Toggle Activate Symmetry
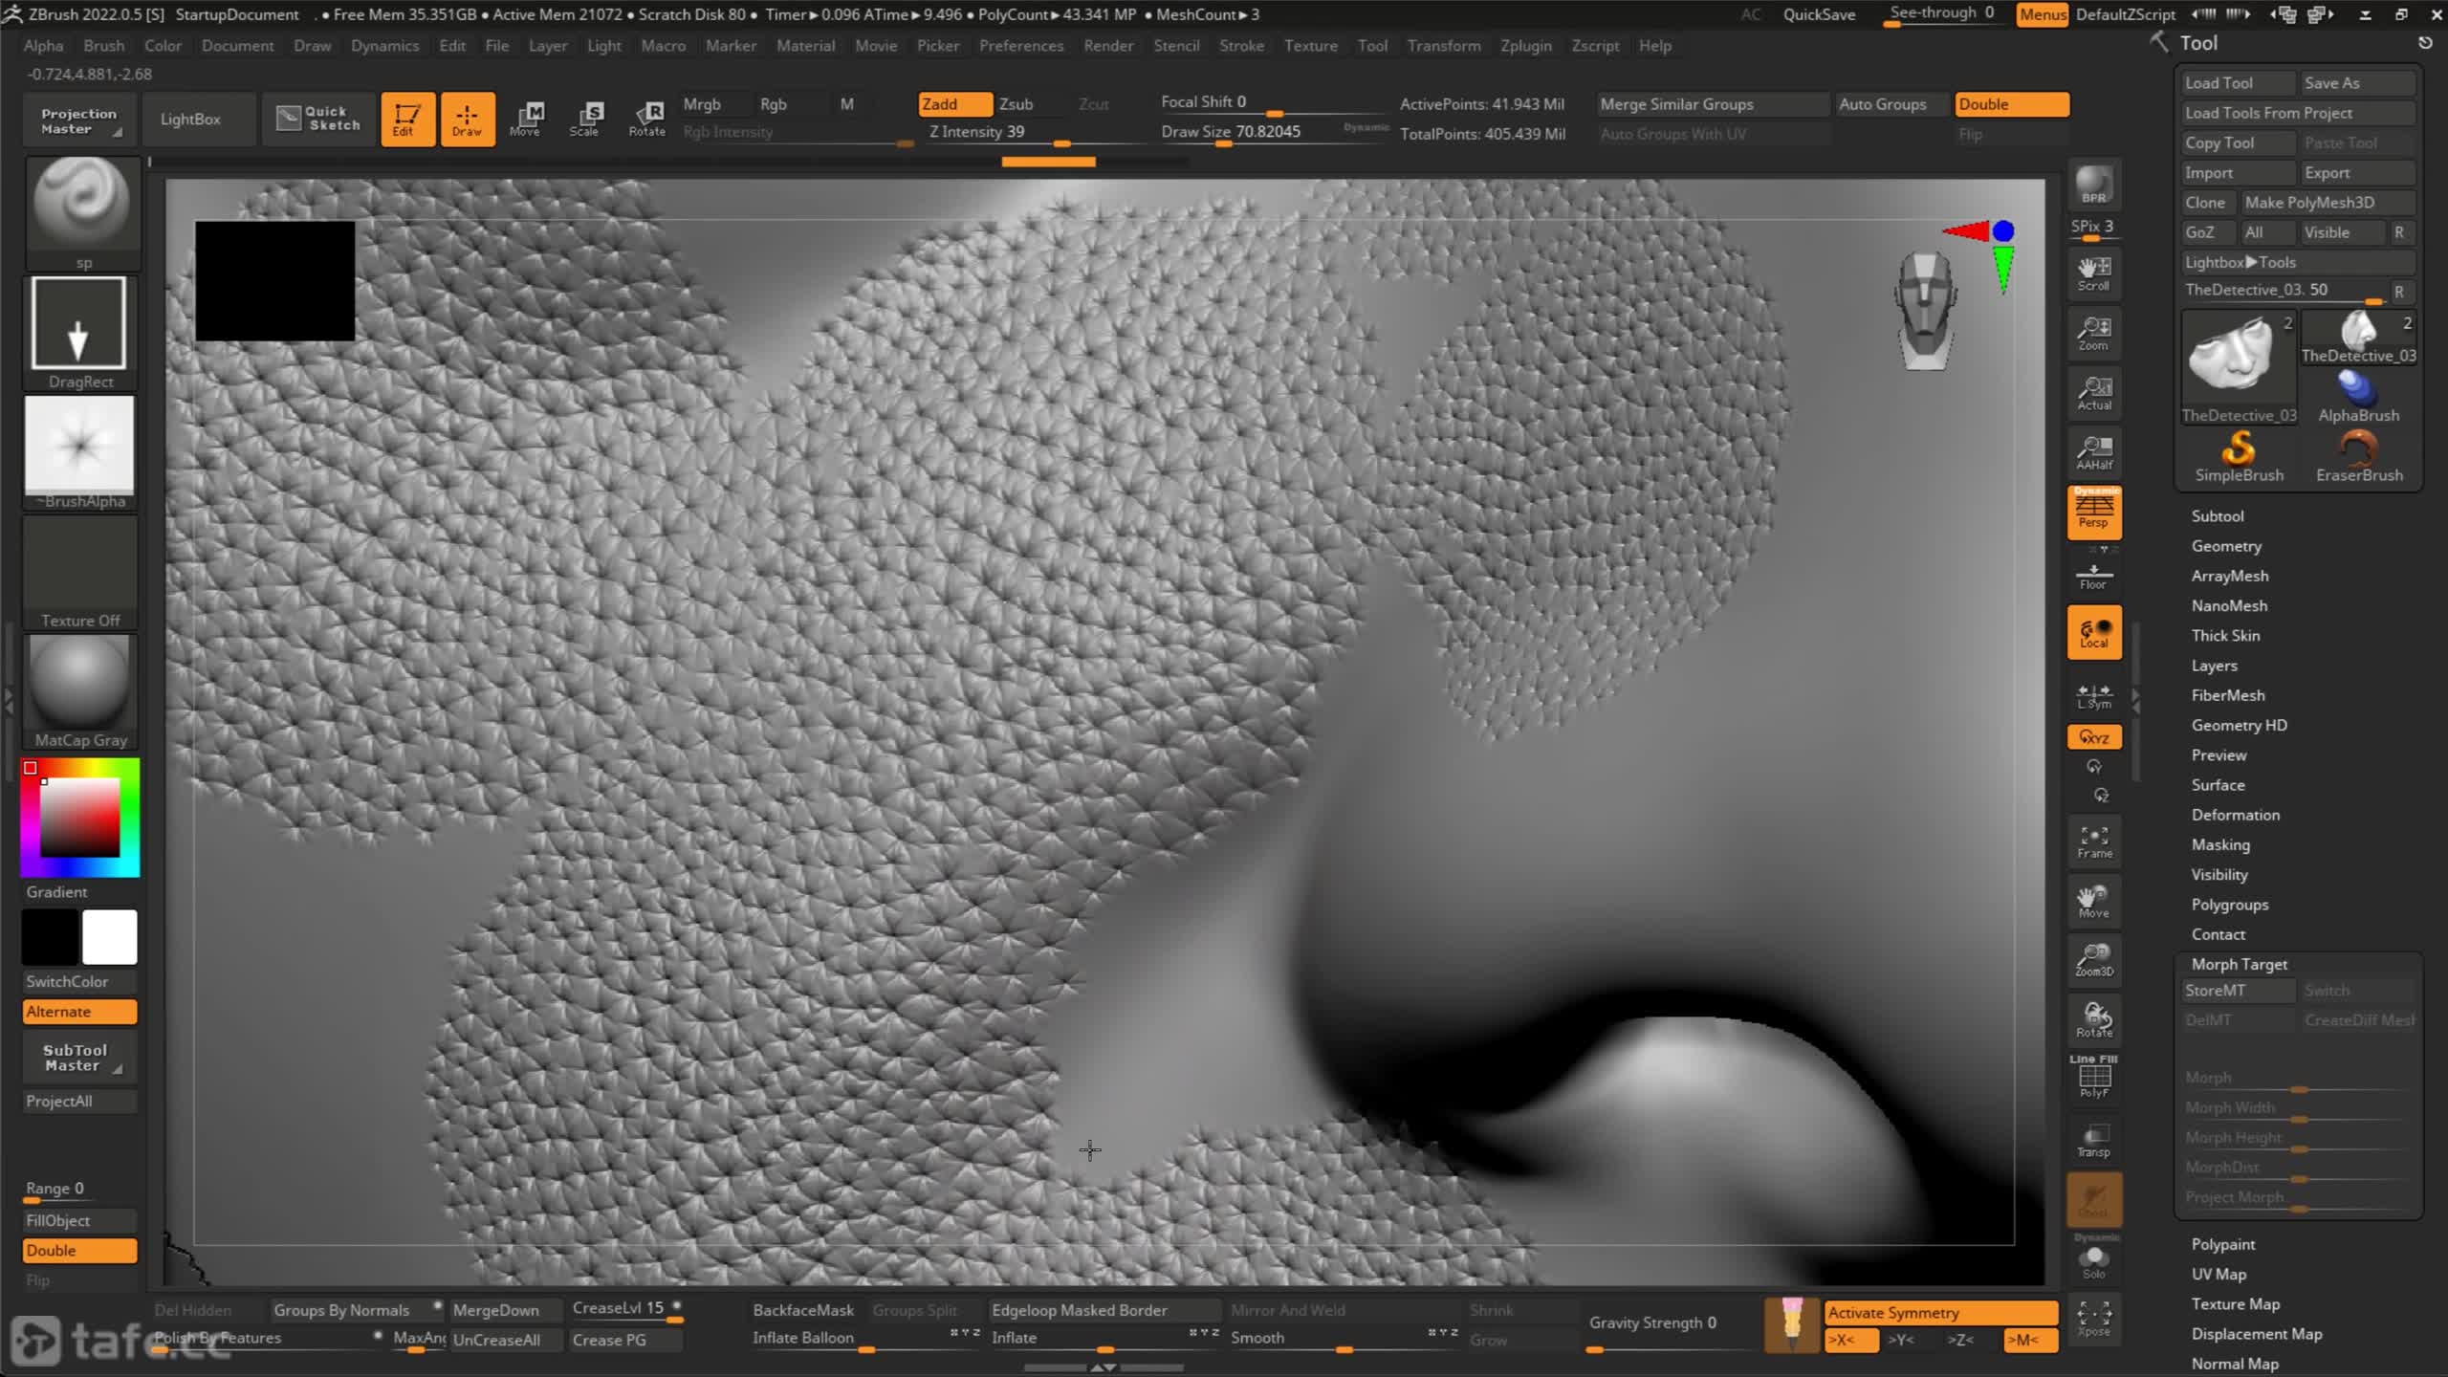The width and height of the screenshot is (2448, 1377). (1941, 1312)
